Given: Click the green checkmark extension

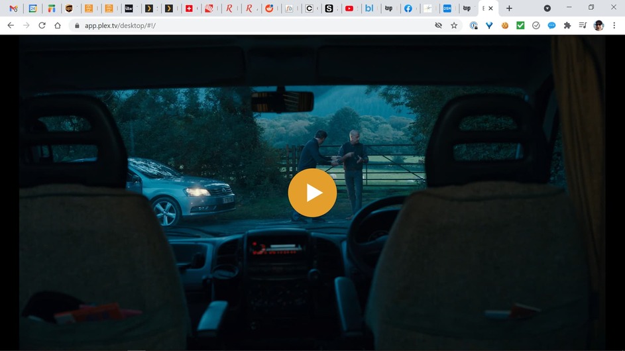Looking at the screenshot, I should pyautogui.click(x=520, y=26).
